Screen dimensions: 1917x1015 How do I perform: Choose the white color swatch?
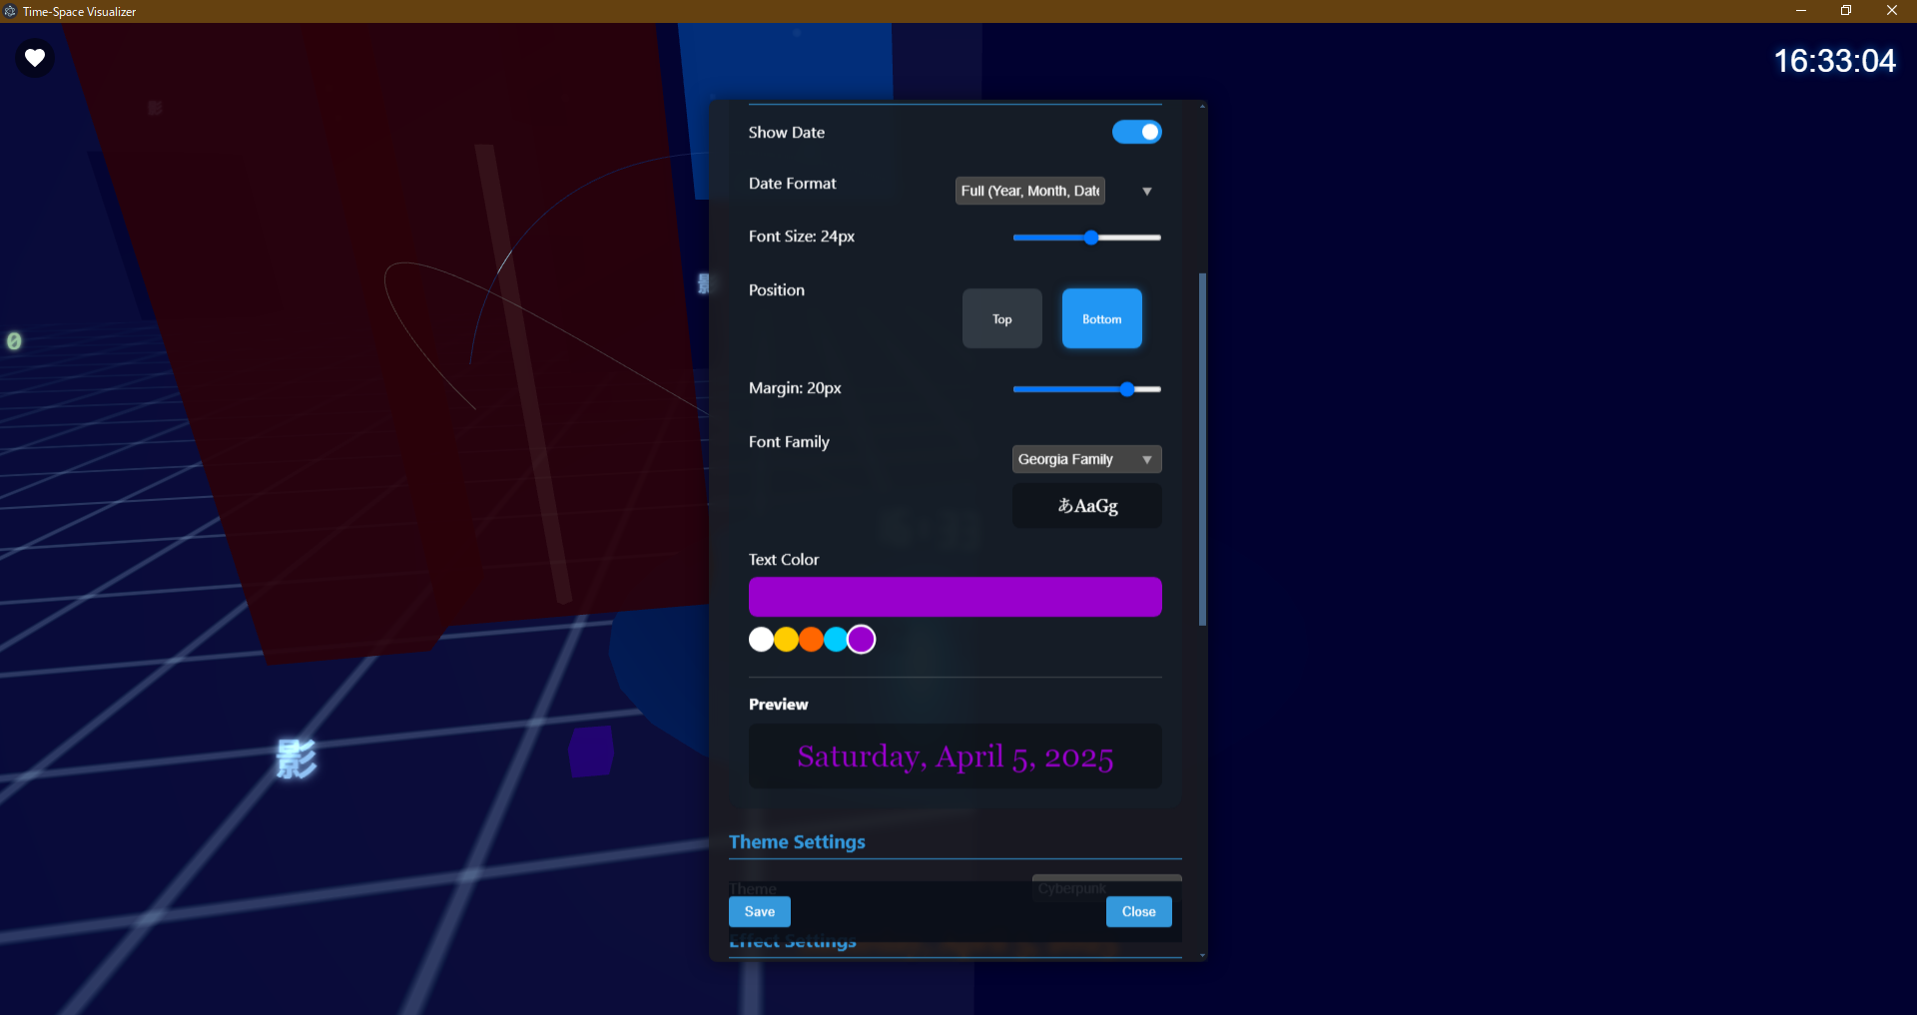pos(761,640)
